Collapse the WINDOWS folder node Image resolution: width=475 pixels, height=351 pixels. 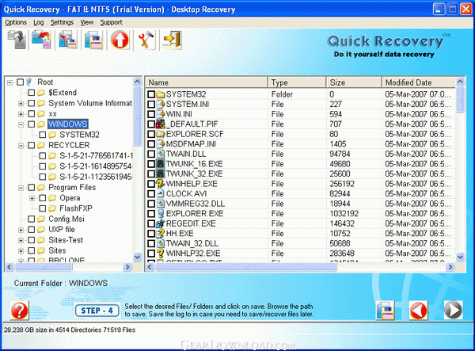(21, 124)
